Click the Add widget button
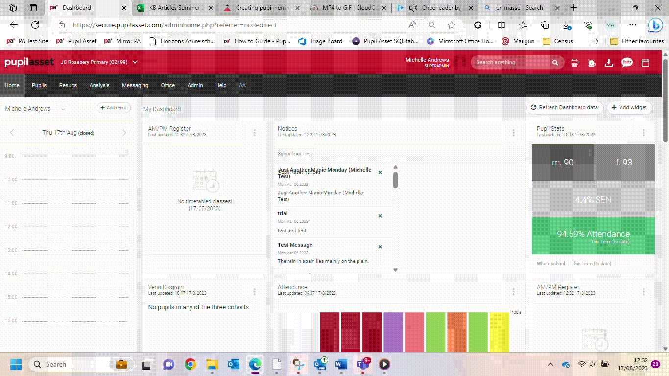This screenshot has width=669, height=376. click(x=630, y=107)
